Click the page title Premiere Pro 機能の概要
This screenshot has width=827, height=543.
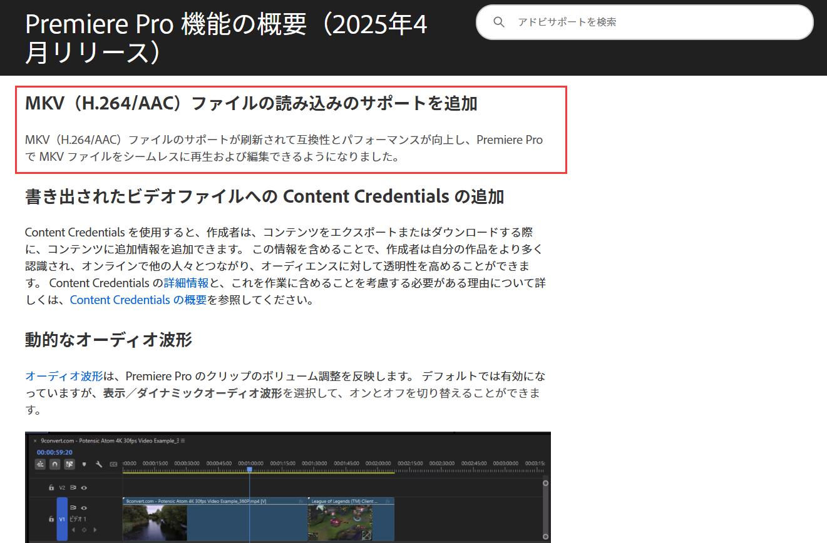click(226, 38)
